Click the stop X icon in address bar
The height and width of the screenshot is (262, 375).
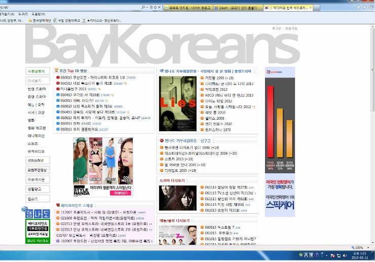point(159,8)
